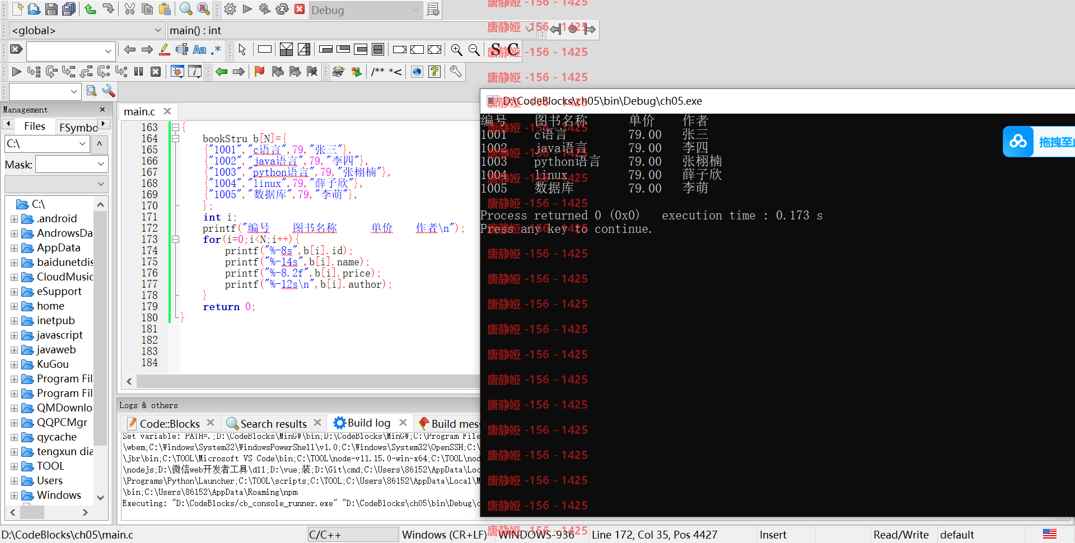This screenshot has height=543, width=1075.
Task: Expand the .android folder
Action: pos(15,219)
